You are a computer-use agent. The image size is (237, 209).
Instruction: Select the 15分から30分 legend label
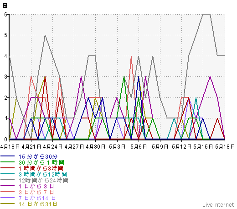[38, 156]
